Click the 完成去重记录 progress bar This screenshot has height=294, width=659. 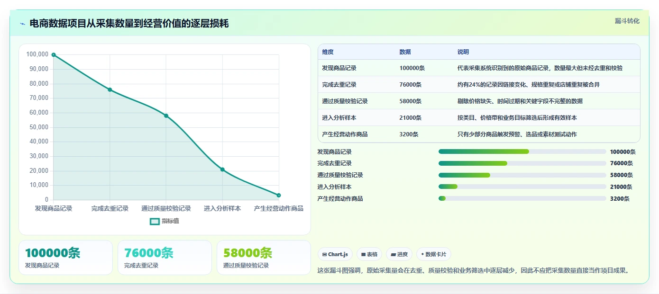522,163
